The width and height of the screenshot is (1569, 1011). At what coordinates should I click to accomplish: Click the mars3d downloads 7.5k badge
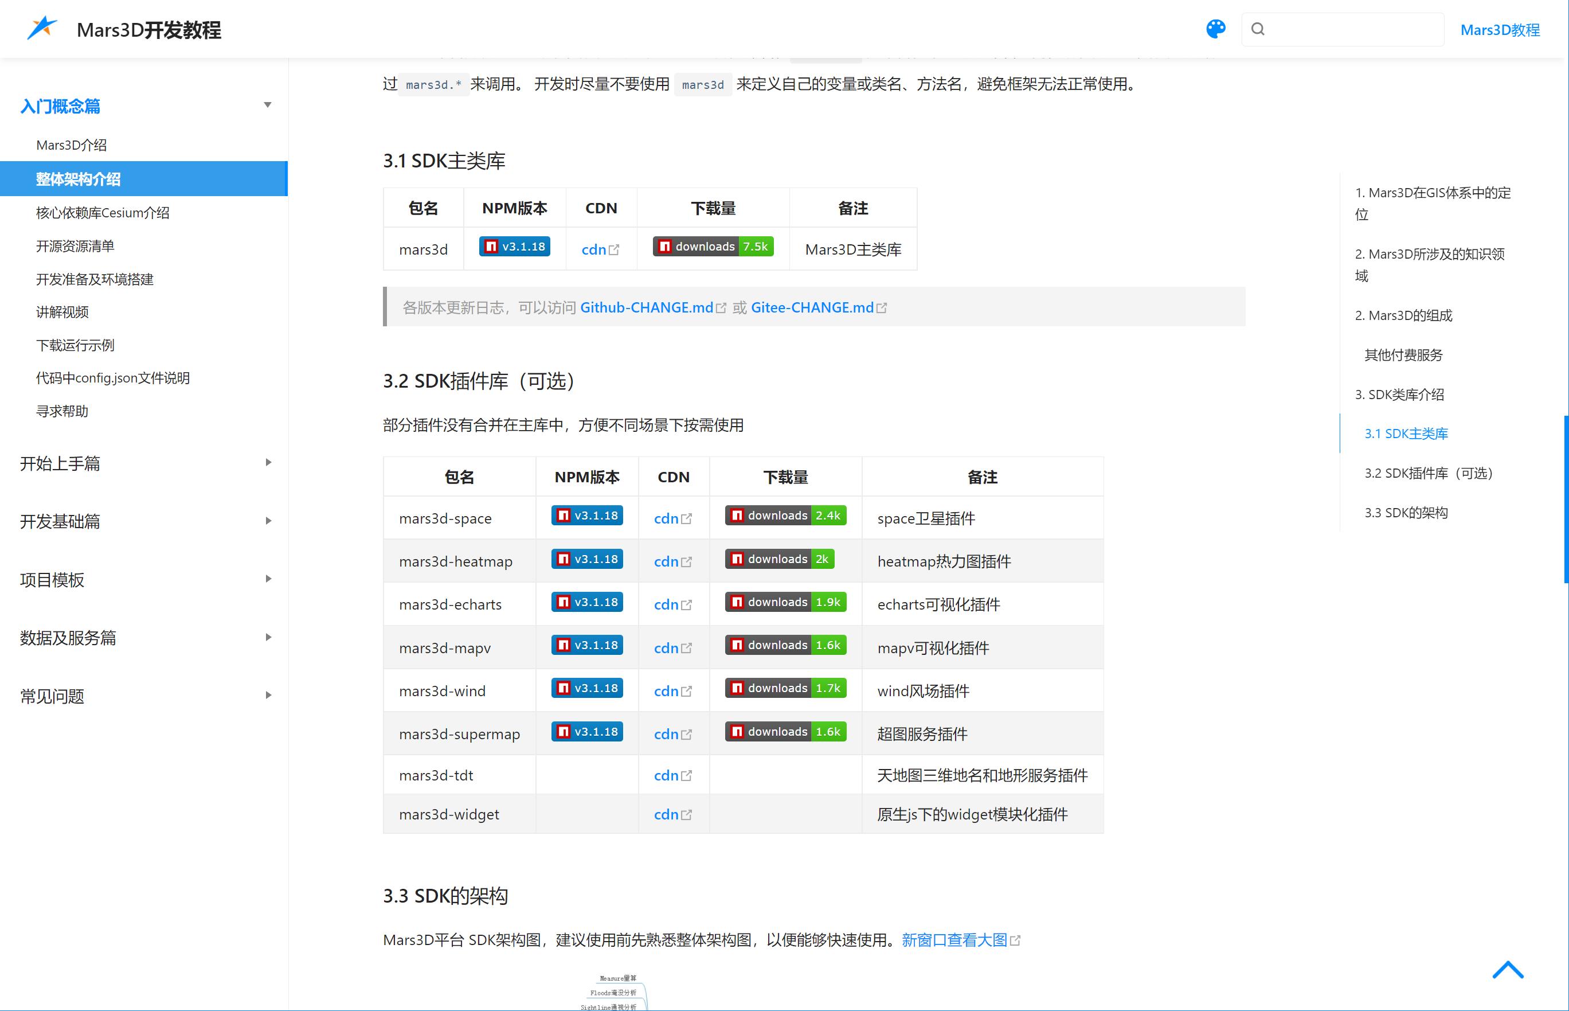713,246
